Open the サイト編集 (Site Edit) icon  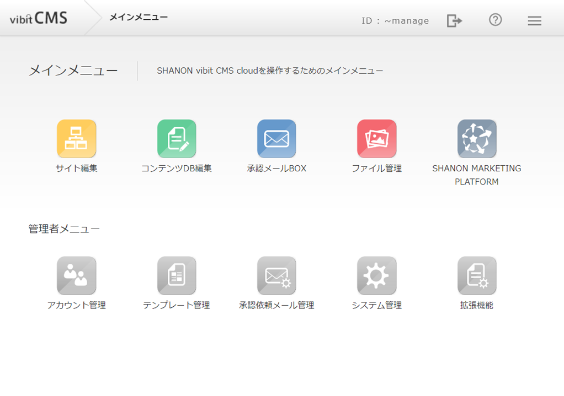76,138
